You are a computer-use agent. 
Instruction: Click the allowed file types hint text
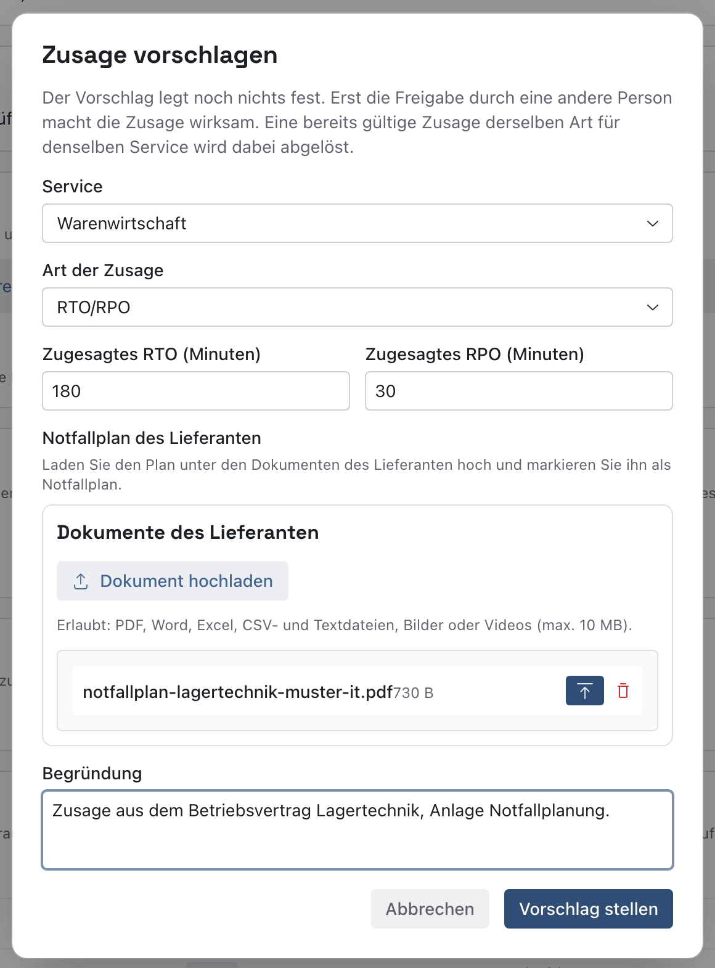(x=345, y=625)
